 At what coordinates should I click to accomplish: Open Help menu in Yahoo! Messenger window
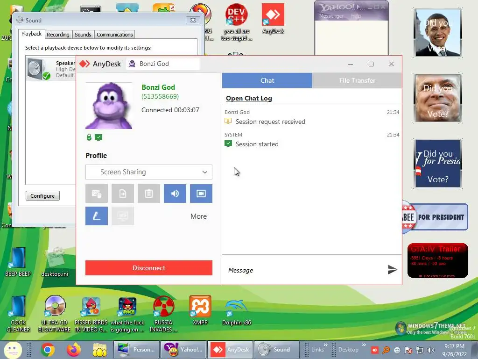coord(356,16)
